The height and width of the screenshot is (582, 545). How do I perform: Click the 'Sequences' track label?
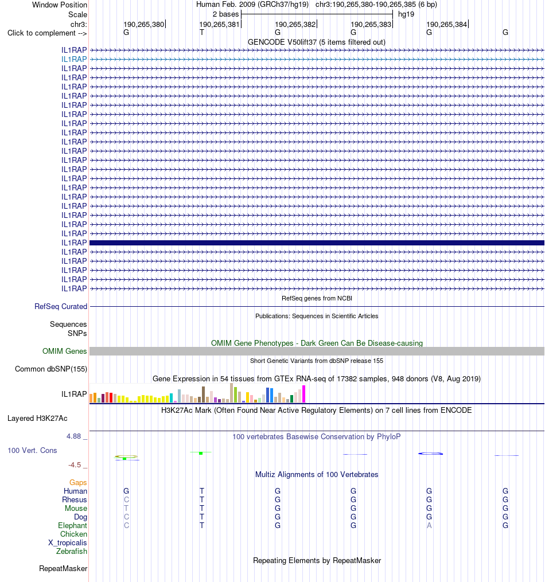[68, 324]
